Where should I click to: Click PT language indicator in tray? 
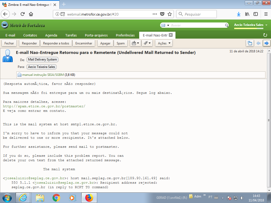coord(210,197)
